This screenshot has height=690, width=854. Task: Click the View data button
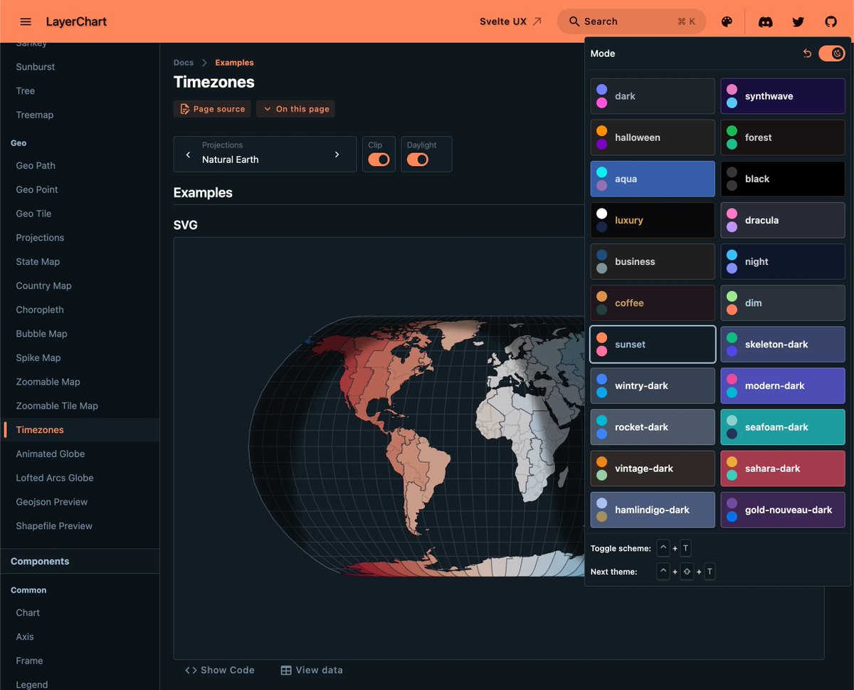pos(312,670)
